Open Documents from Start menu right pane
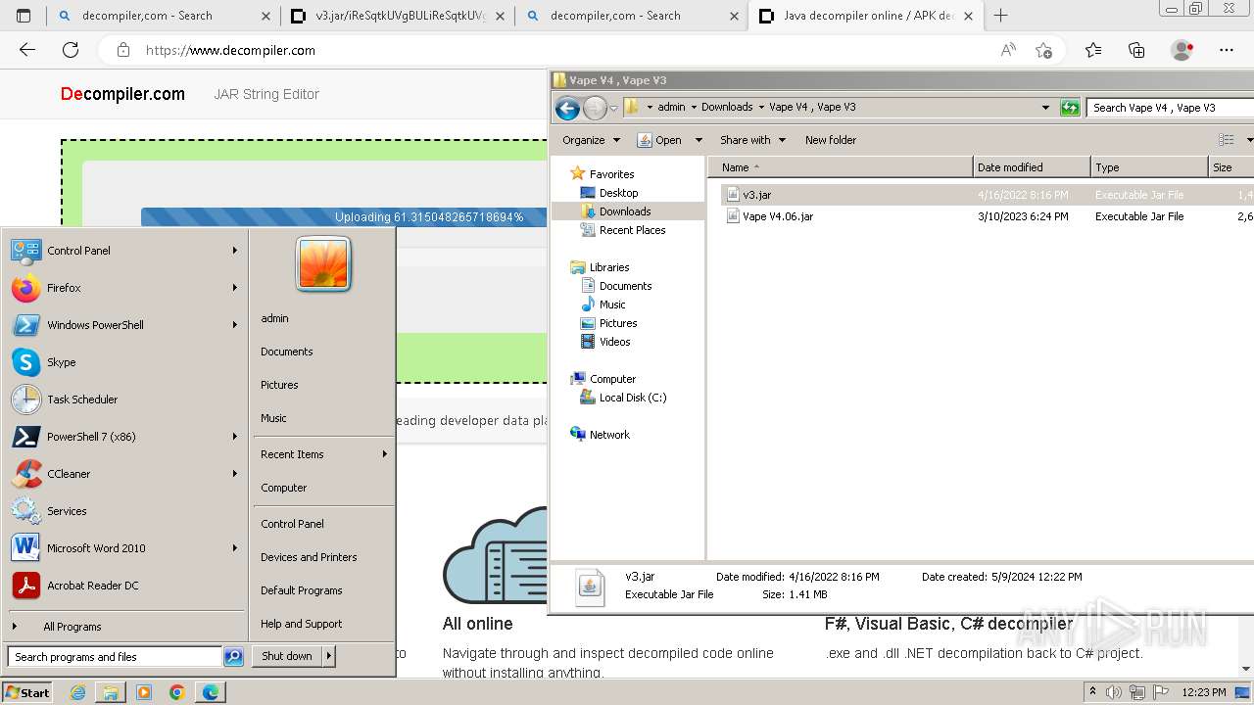This screenshot has width=1254, height=705. coord(287,352)
